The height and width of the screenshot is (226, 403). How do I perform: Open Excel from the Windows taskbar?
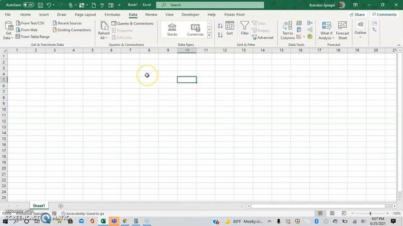pyautogui.click(x=103, y=221)
